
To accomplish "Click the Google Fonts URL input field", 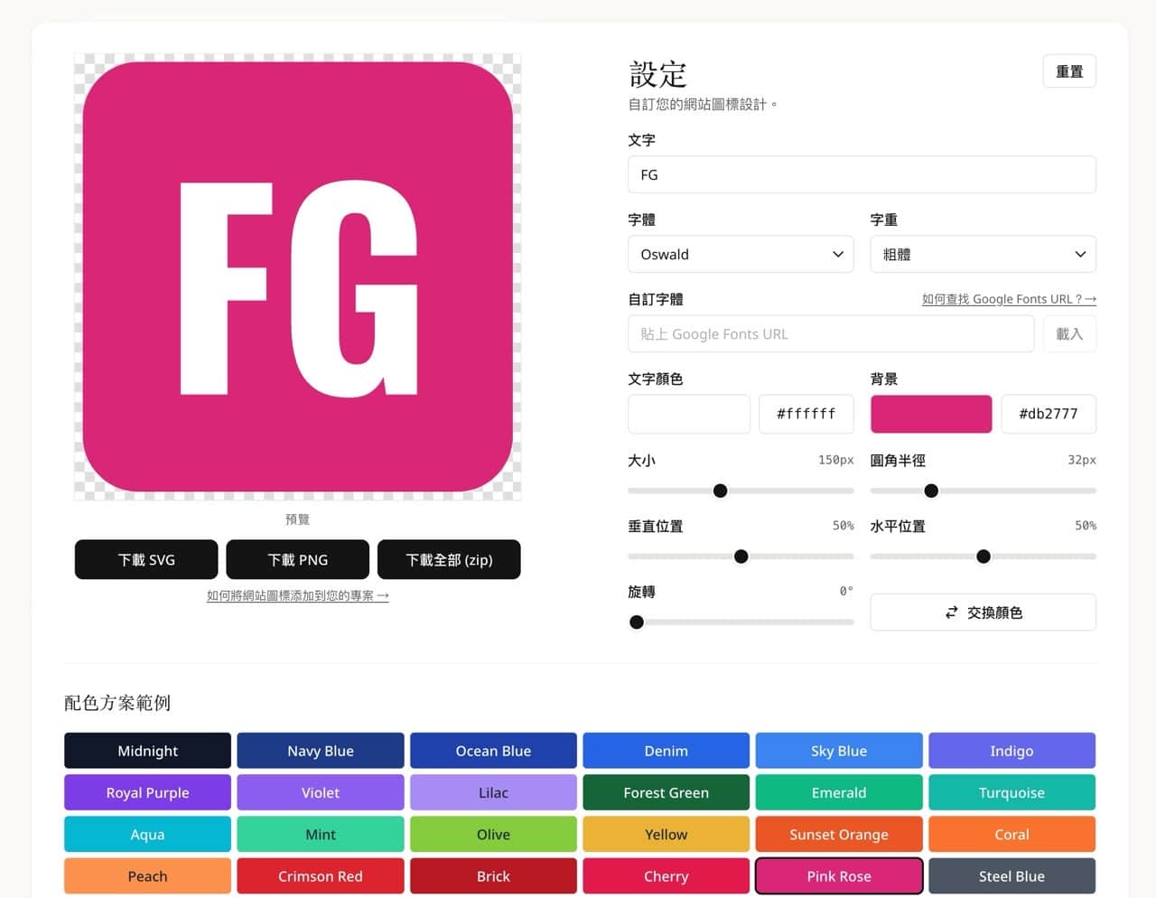I will pos(830,334).
